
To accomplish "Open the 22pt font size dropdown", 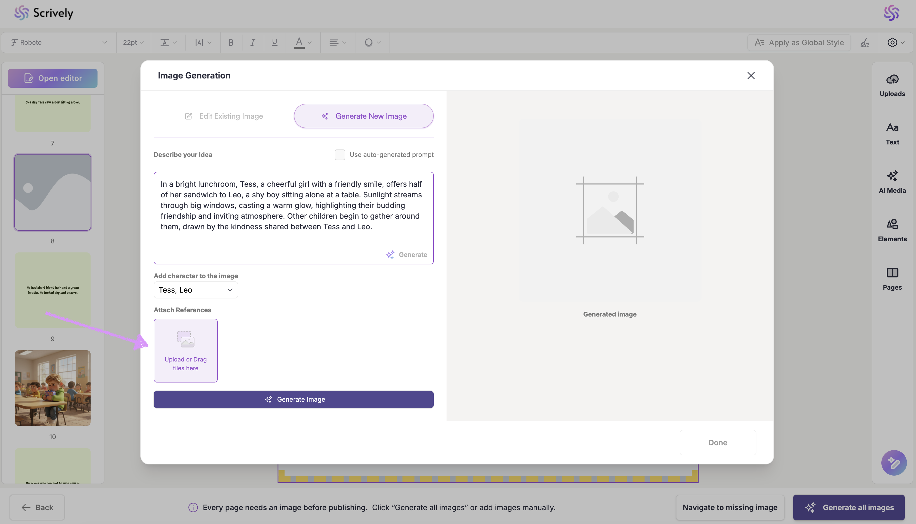I will [x=133, y=43].
